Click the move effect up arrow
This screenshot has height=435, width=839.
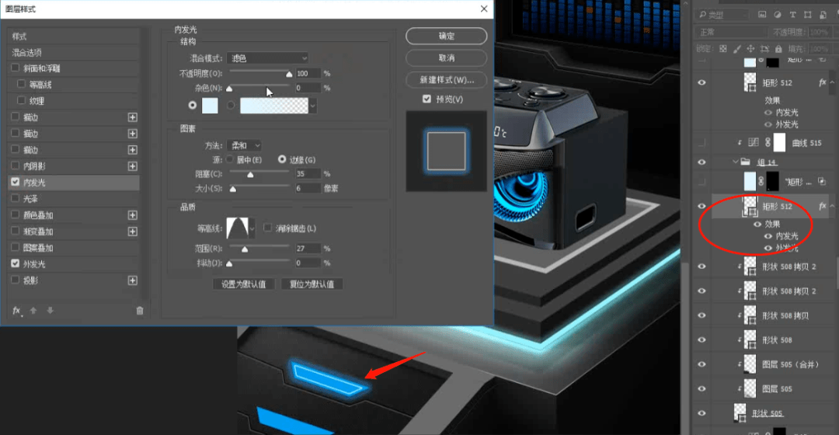tap(33, 311)
